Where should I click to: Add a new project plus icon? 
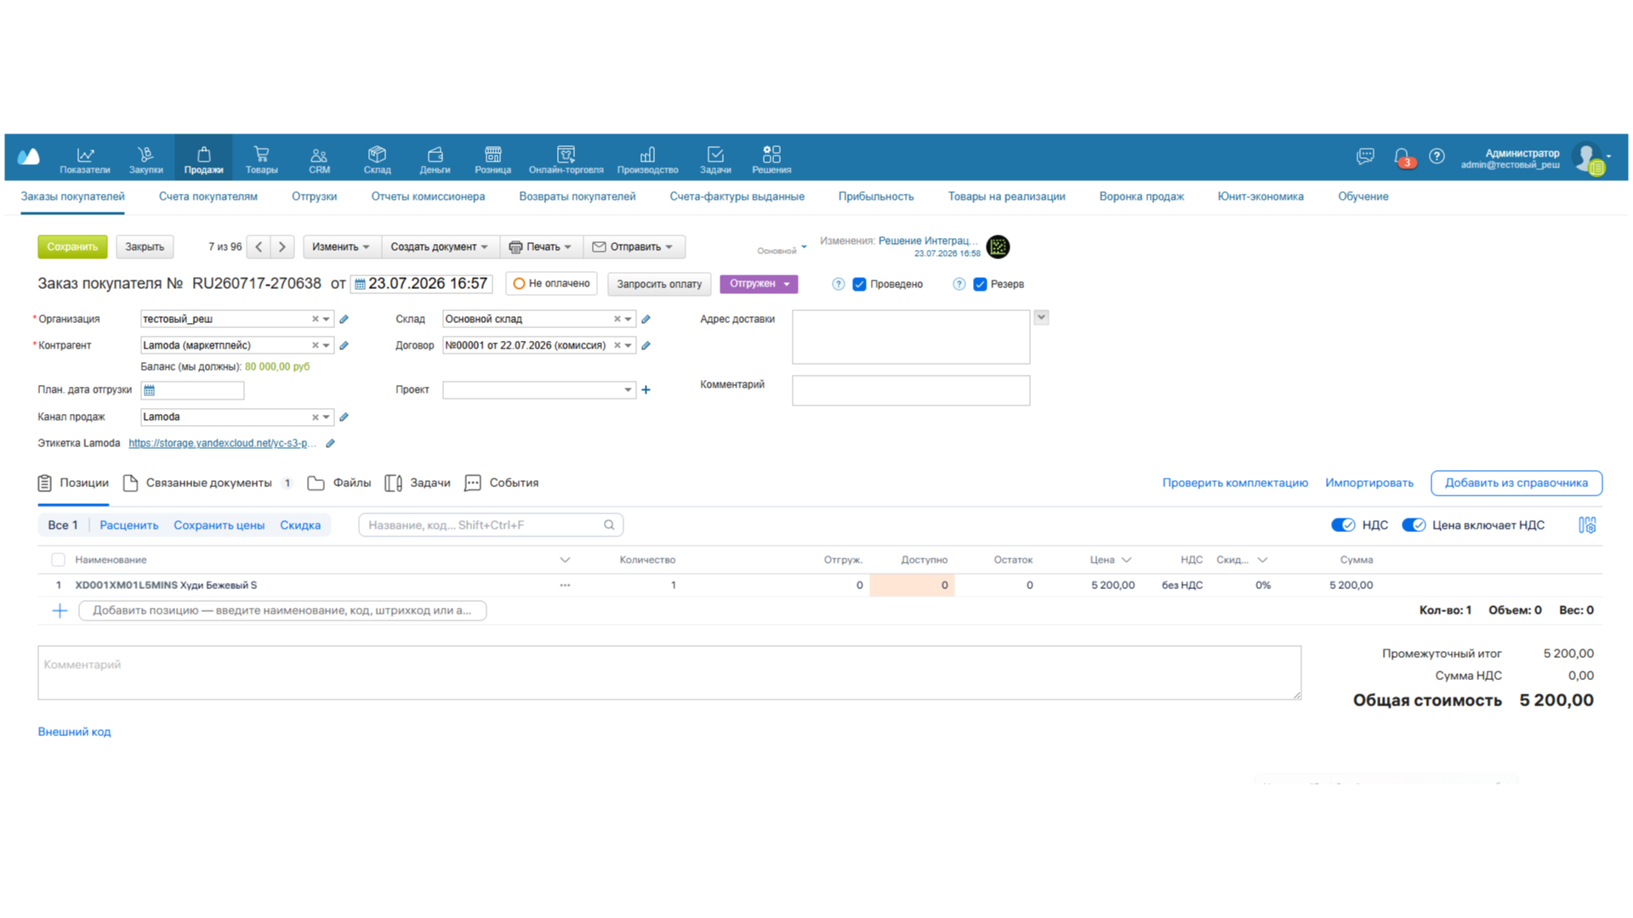point(646,389)
